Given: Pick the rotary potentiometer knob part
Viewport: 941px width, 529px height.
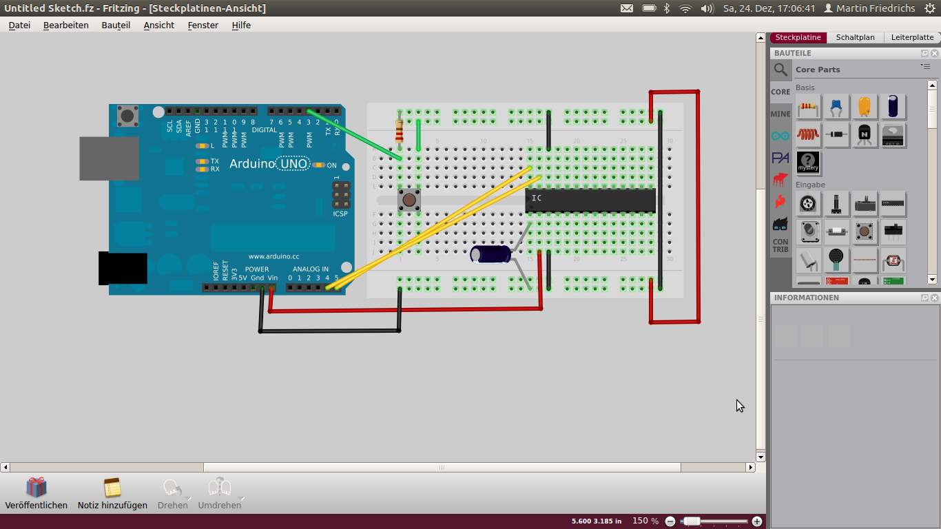Looking at the screenshot, I should tap(809, 232).
